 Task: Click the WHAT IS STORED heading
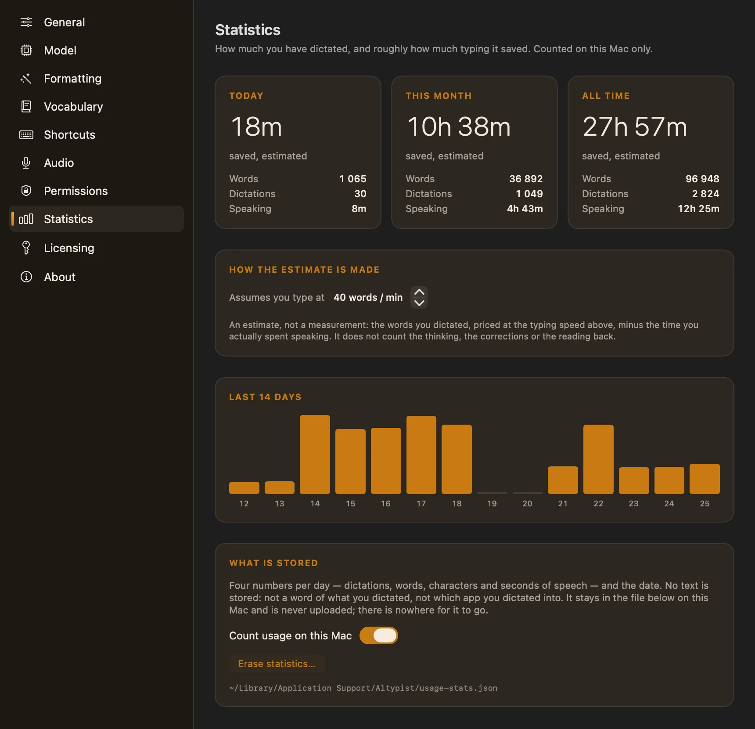coord(273,563)
